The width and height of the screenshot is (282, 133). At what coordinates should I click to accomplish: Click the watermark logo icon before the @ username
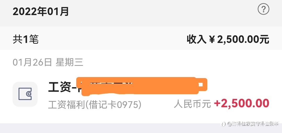(x=223, y=124)
